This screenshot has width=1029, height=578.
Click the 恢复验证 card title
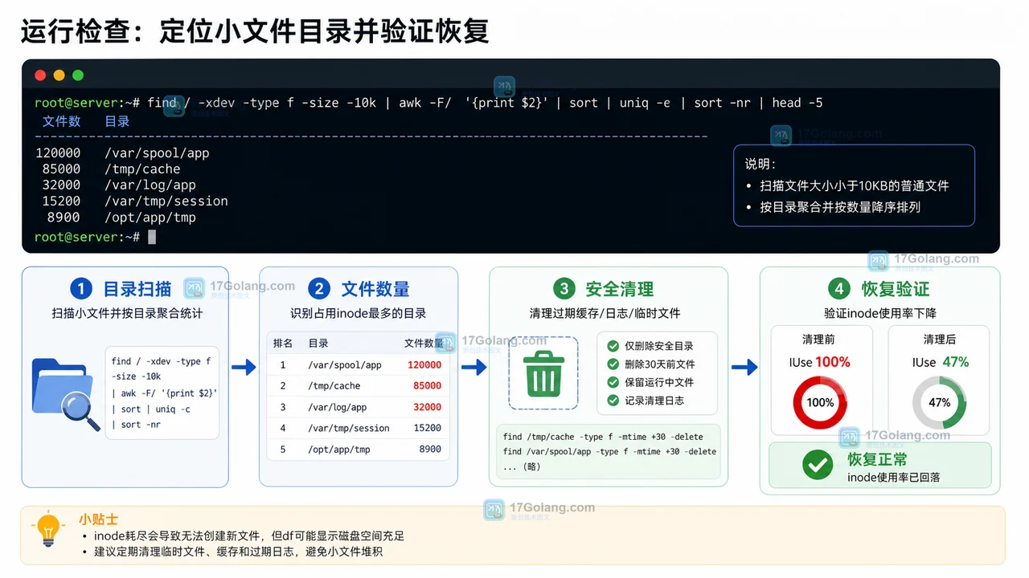tap(896, 289)
